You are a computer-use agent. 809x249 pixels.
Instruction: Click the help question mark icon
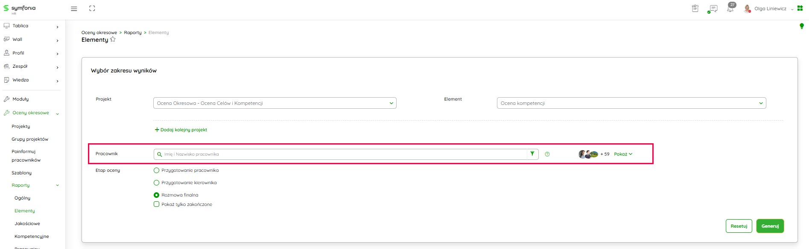(x=547, y=154)
